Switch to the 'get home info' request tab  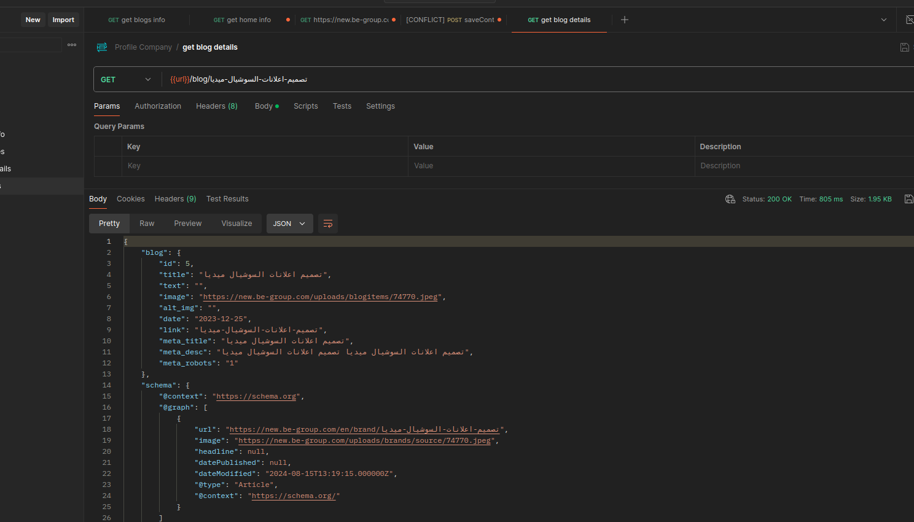coord(243,20)
